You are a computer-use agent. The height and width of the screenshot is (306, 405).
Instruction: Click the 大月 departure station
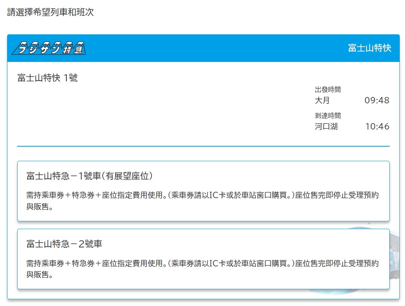(322, 100)
